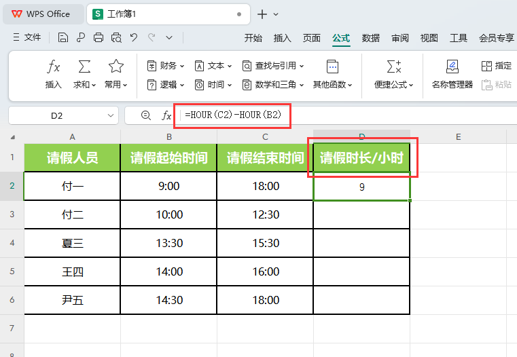Image resolution: width=517 pixels, height=357 pixels.
Task: Click the end time cell 16:00
Action: point(265,271)
